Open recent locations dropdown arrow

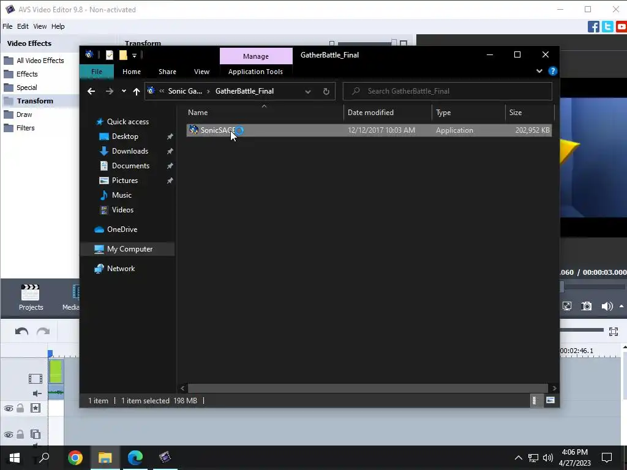point(124,91)
